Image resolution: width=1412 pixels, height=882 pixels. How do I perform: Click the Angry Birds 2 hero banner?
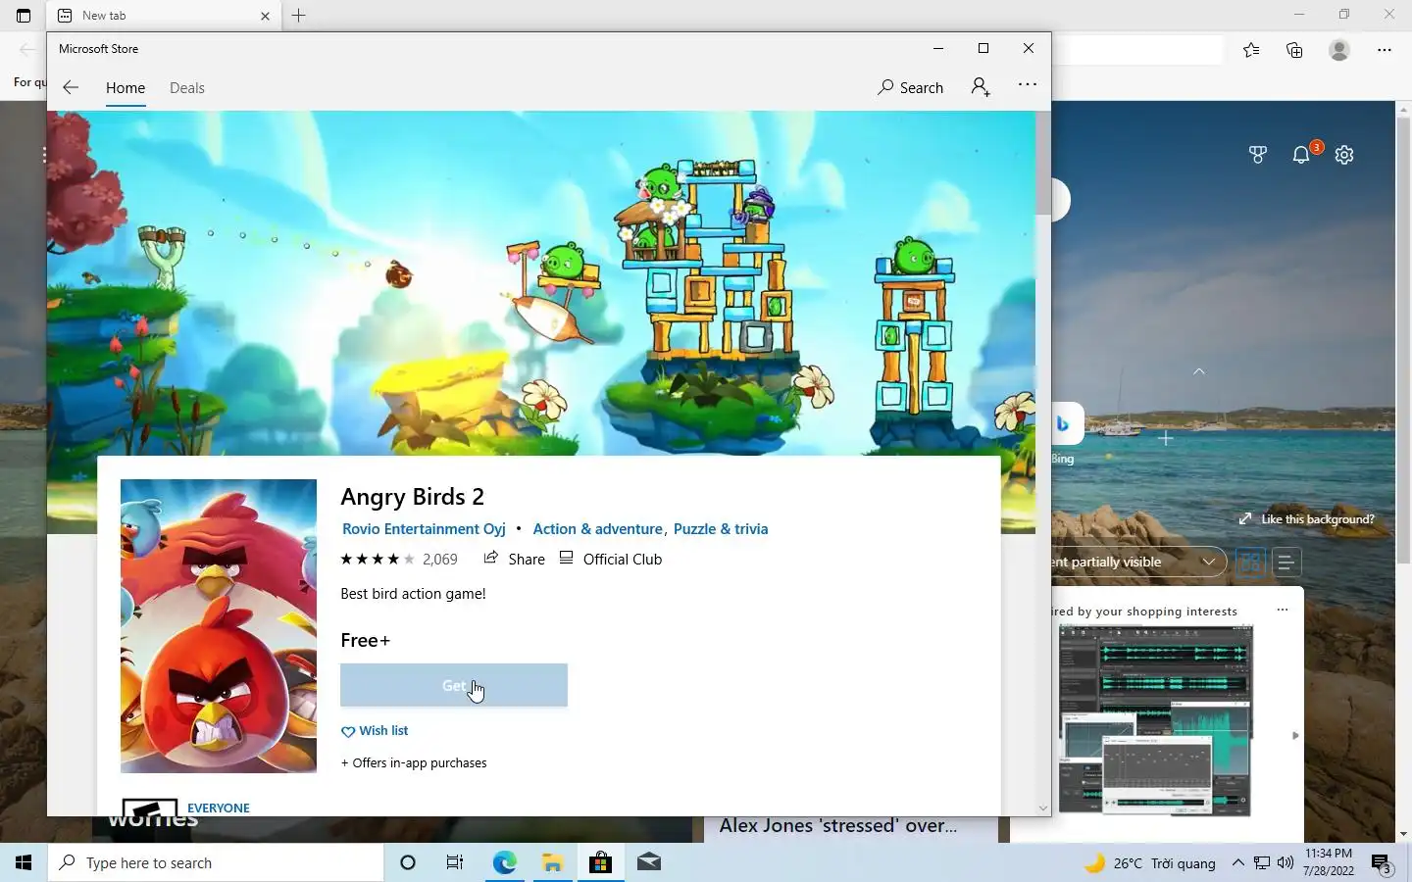pos(541,282)
